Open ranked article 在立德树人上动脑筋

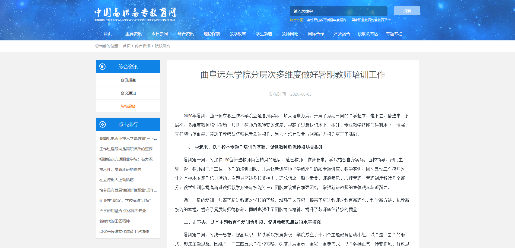(x=116, y=180)
